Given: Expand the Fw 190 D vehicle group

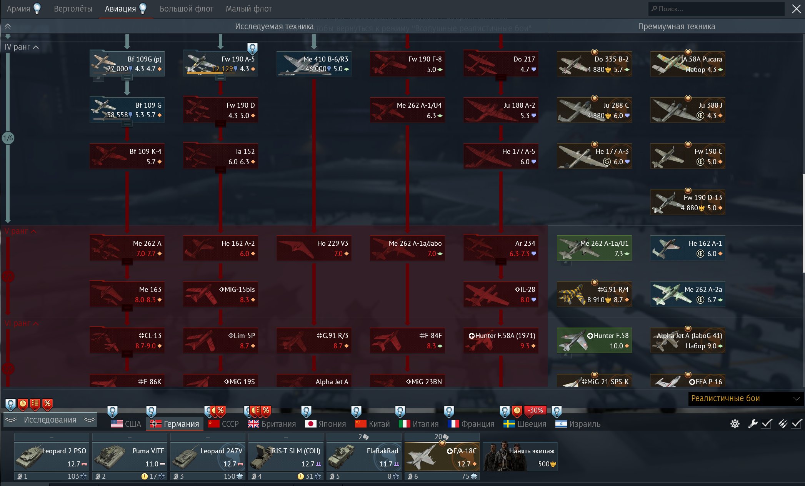Looking at the screenshot, I should click(x=220, y=124).
